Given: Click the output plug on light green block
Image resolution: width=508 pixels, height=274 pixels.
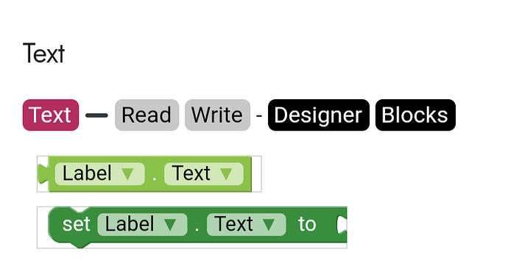Looking at the screenshot, I should (43, 174).
